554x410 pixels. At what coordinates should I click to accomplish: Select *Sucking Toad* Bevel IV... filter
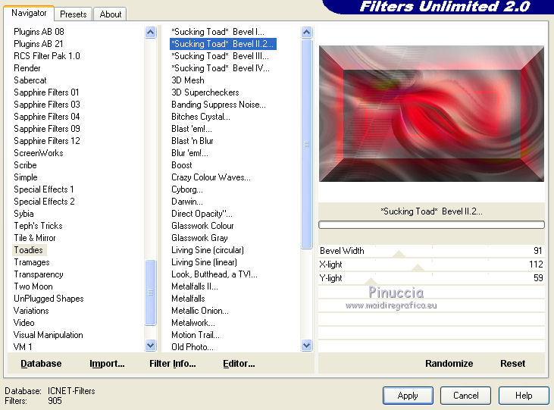(x=220, y=68)
